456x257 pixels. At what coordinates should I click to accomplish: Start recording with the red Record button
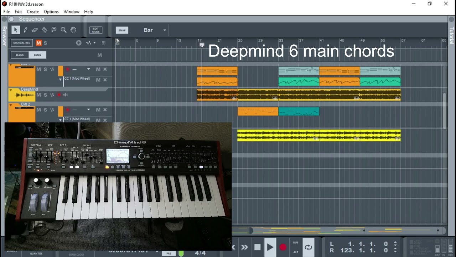283,247
